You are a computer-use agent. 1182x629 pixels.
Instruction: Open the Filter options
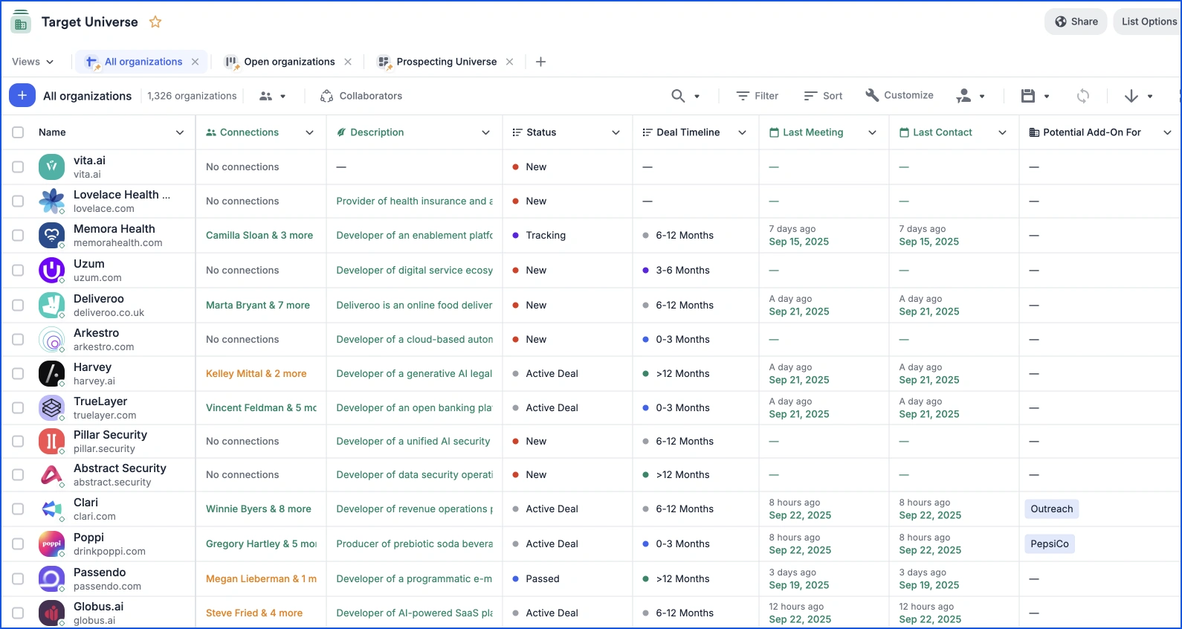757,96
